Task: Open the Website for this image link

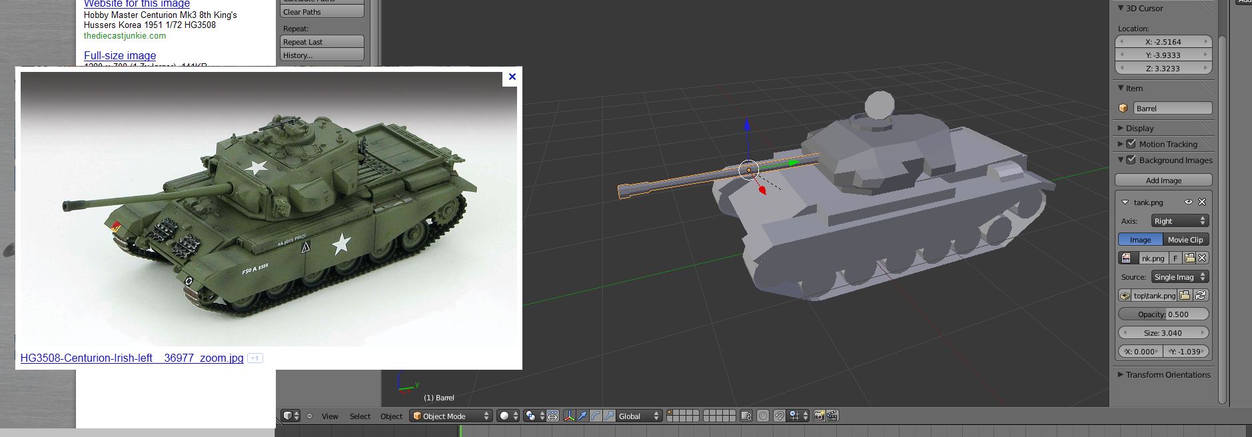Action: (137, 3)
